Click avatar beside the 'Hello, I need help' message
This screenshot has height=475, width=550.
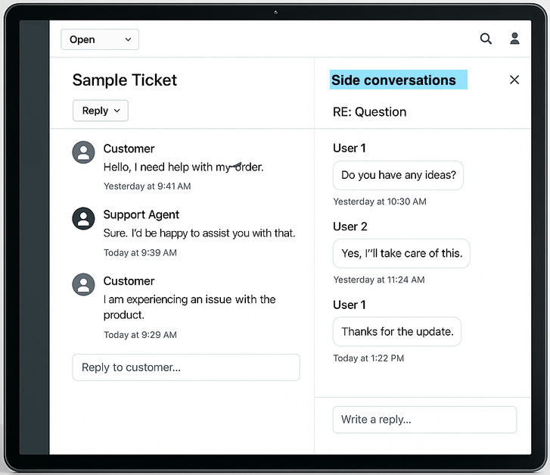pyautogui.click(x=83, y=152)
